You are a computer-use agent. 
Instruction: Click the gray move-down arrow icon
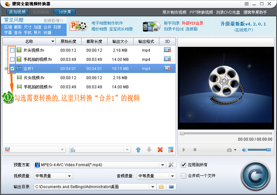tap(149, 150)
